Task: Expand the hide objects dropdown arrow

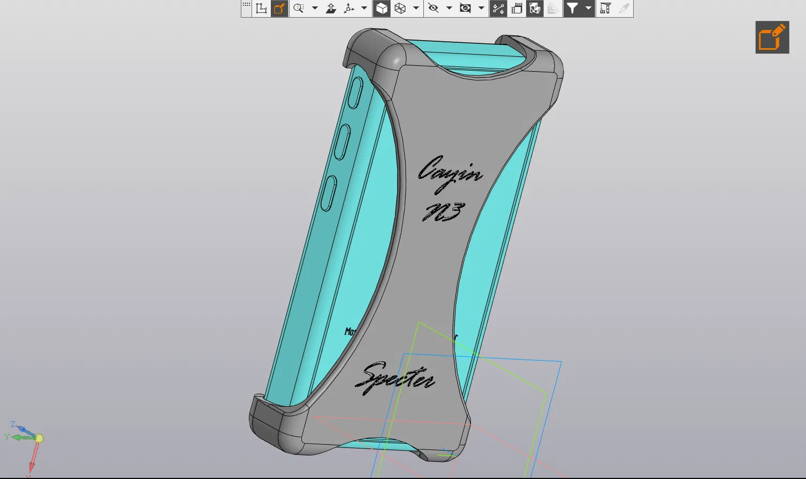Action: (449, 8)
